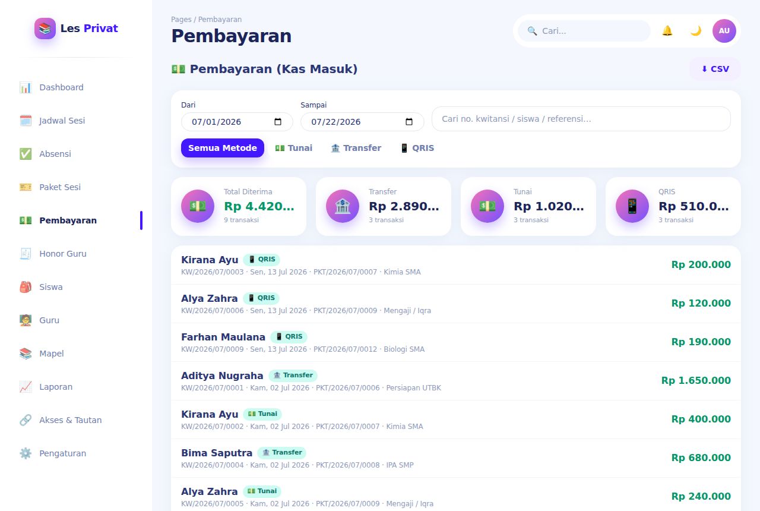Viewport: 760px width, 511px height.
Task: Download payments with the CSV button
Action: [x=715, y=69]
